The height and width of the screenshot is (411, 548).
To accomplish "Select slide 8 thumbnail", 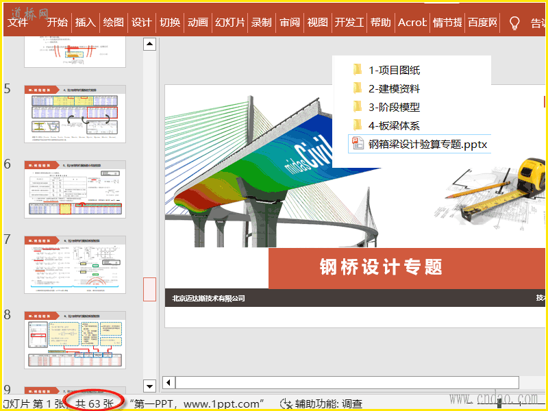I will 75,340.
